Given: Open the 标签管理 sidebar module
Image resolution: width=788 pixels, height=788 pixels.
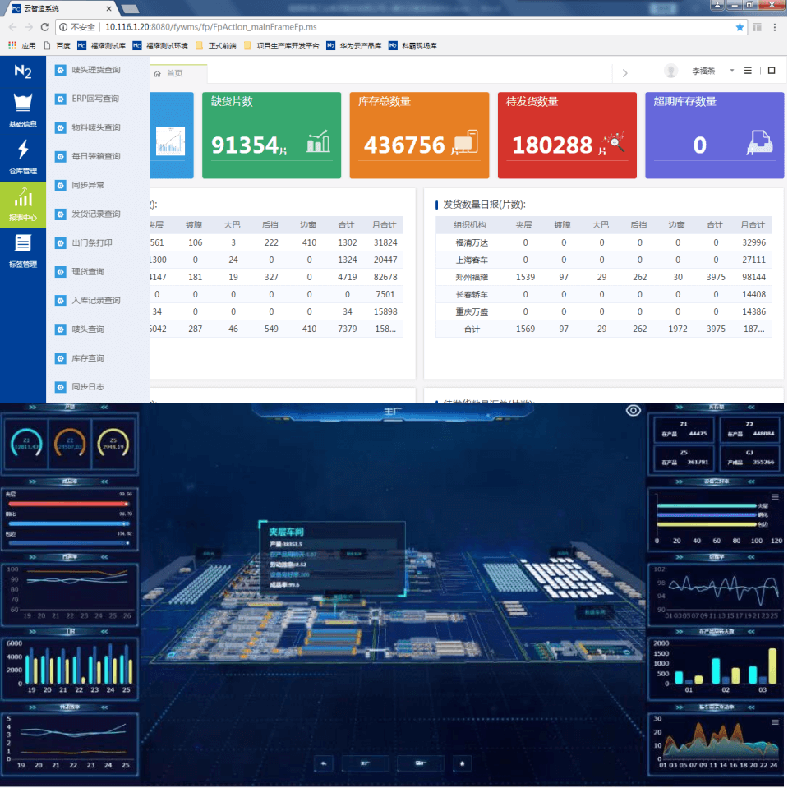Looking at the screenshot, I should coord(23,251).
